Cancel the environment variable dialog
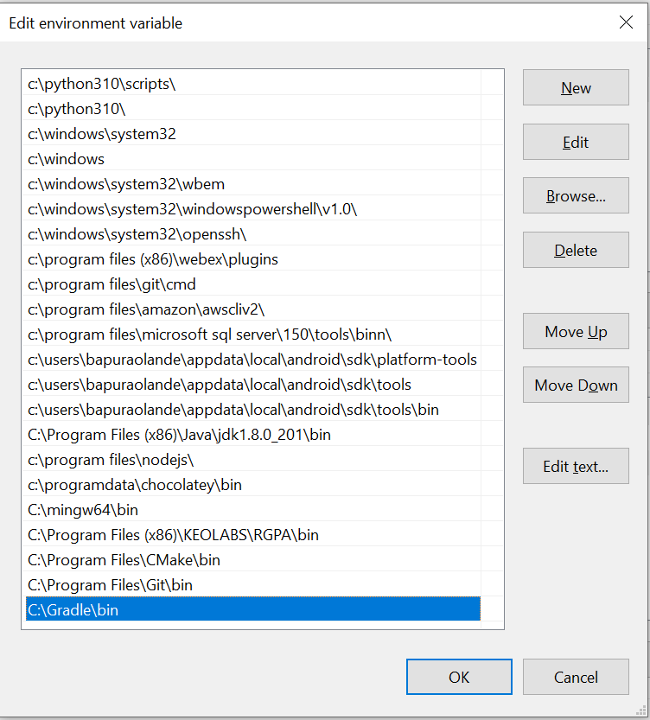The width and height of the screenshot is (650, 720). coord(576,677)
